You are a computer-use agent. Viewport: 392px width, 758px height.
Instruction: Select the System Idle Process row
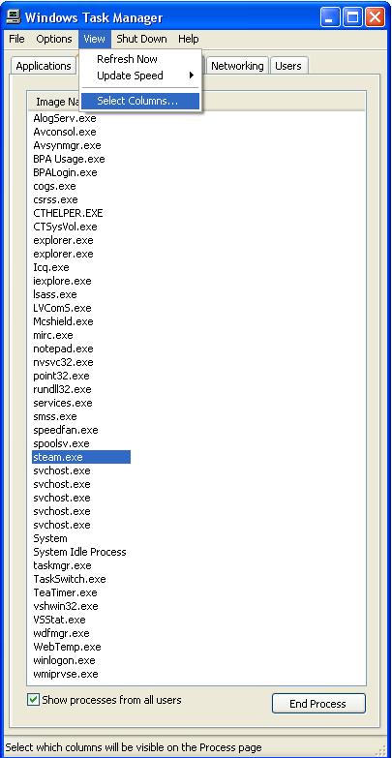79,552
